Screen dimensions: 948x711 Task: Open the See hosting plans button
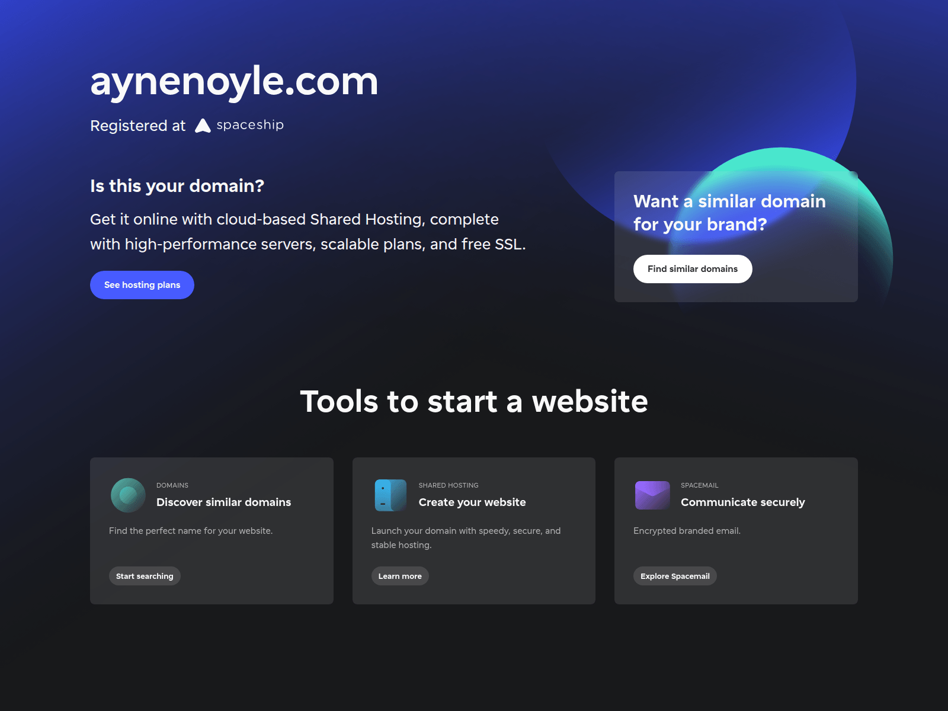pyautogui.click(x=142, y=285)
